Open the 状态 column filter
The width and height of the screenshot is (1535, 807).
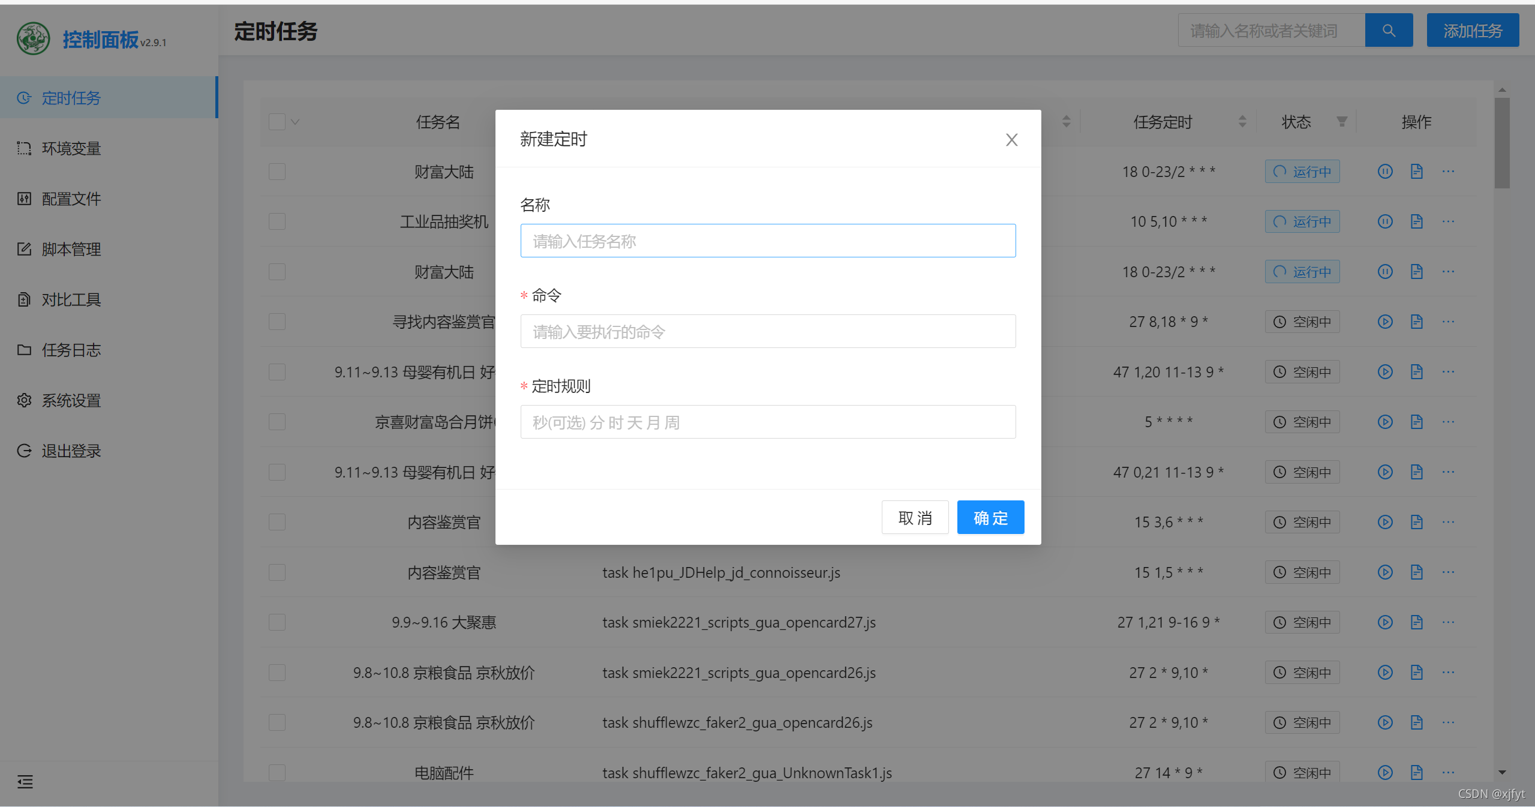click(1342, 122)
